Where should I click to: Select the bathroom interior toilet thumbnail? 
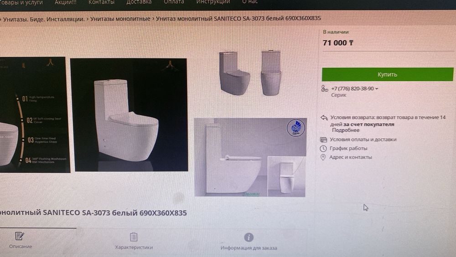(x=250, y=157)
